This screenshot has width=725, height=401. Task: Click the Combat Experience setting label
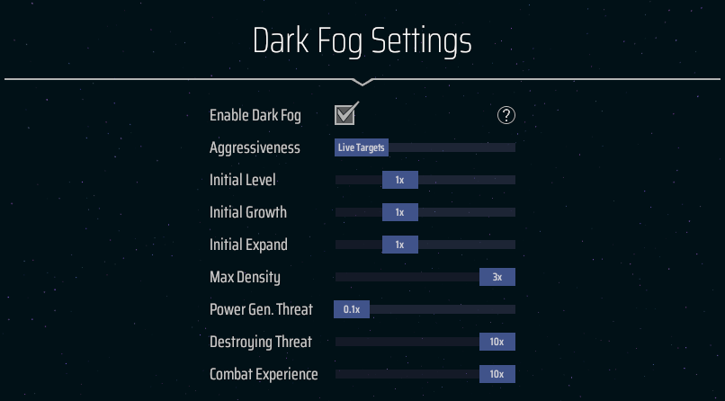264,374
